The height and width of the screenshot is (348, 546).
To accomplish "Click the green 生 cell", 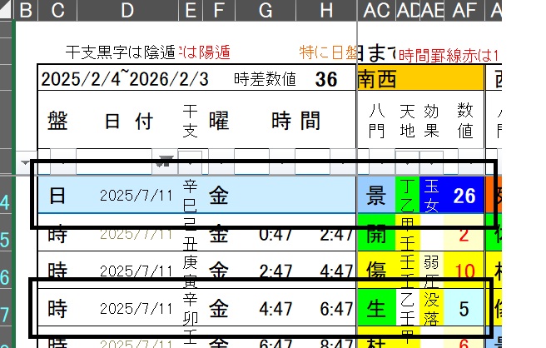I will click(376, 309).
